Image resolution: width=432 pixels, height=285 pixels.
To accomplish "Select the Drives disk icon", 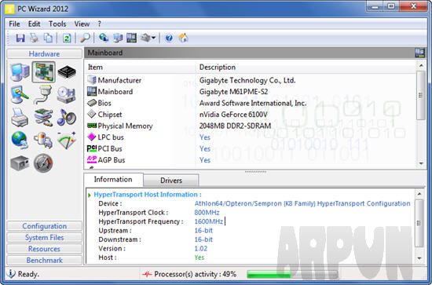I will click(x=66, y=95).
